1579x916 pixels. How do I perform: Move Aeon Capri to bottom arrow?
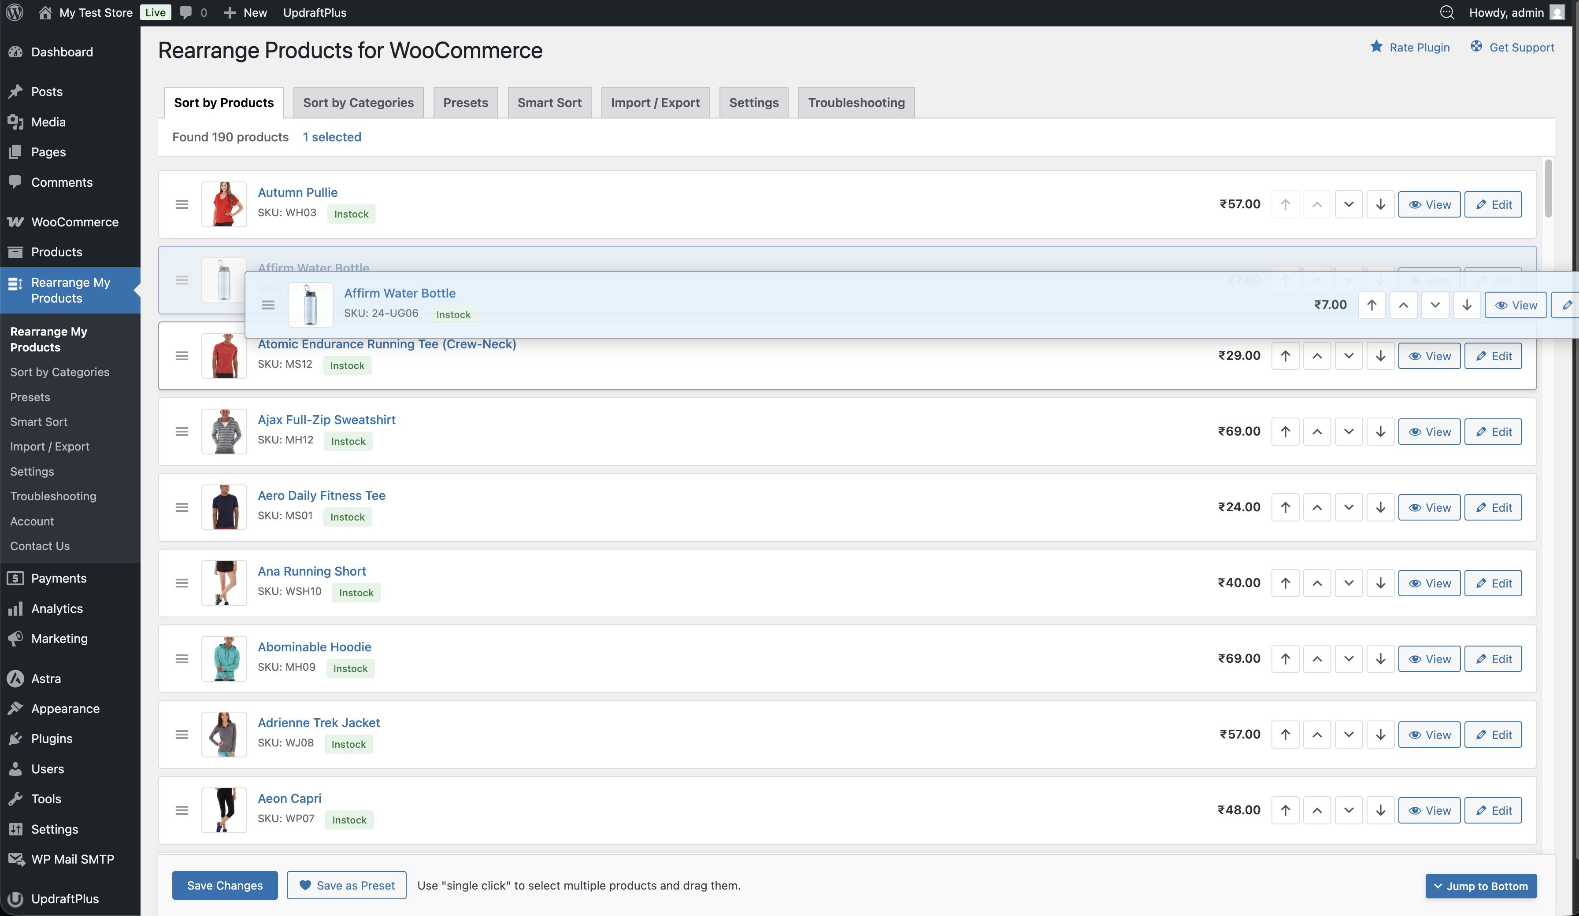[x=1380, y=811]
